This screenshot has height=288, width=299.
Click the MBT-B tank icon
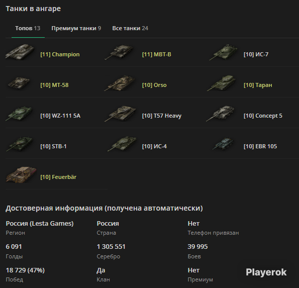pos(120,52)
